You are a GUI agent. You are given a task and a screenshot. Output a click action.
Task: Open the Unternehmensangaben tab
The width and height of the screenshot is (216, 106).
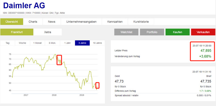coord(81,22)
